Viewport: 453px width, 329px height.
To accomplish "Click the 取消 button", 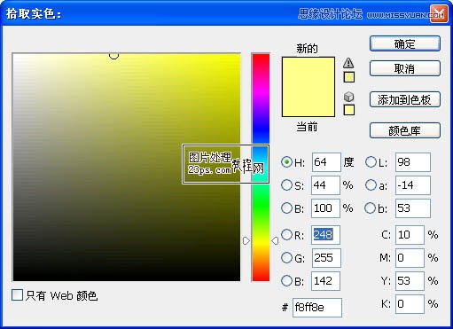I will click(405, 68).
